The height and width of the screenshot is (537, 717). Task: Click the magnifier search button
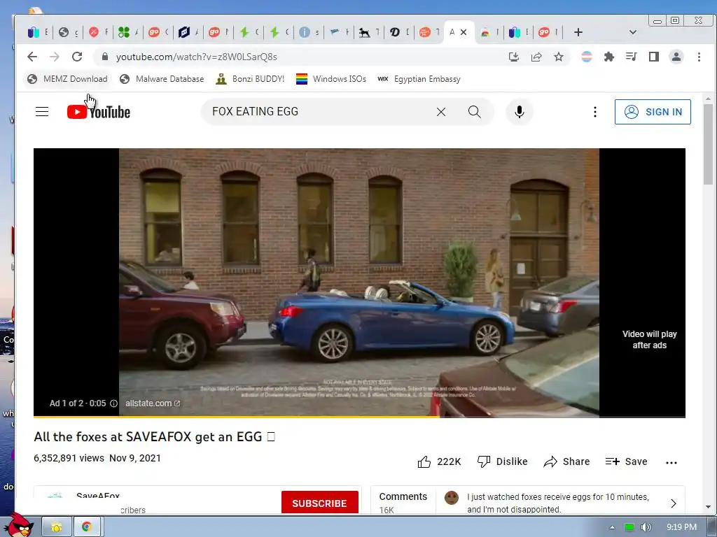(474, 112)
